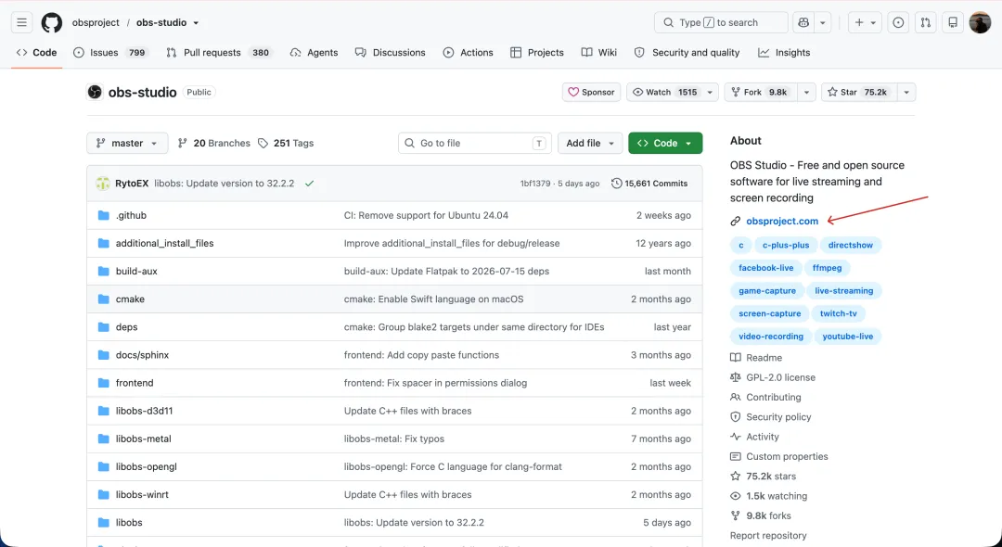Expand the Watch notifications dropdown

pos(710,92)
